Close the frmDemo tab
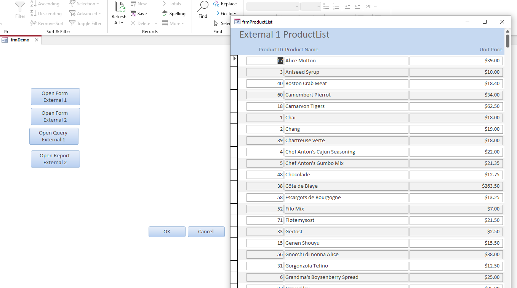 pyautogui.click(x=37, y=40)
